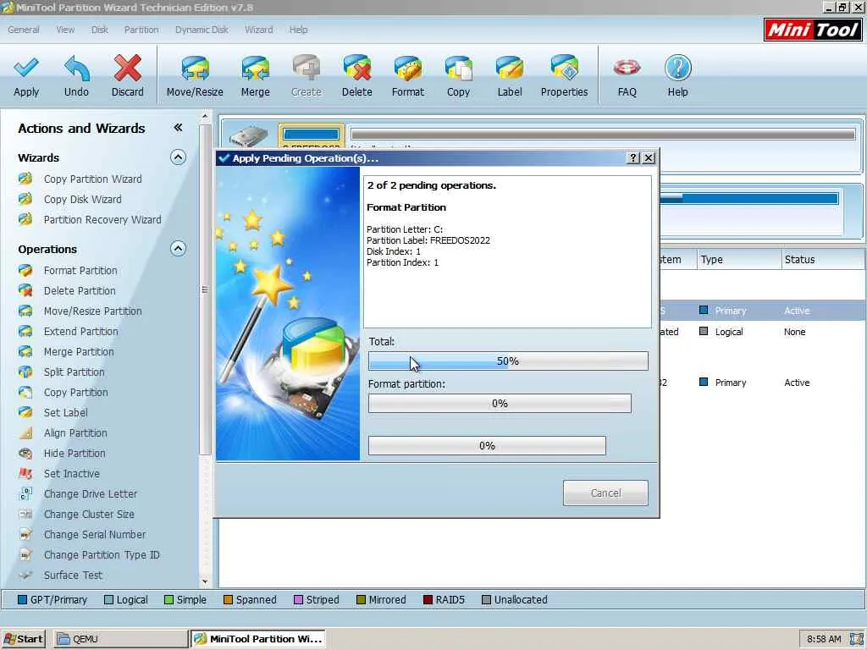Choose Move/Resize Partition in Operations list

click(x=92, y=311)
